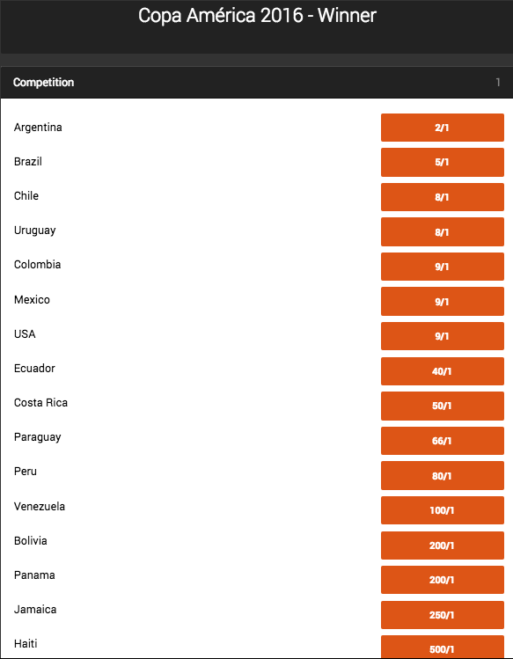Select Haiti 500/1 odds button
Image resolution: width=513 pixels, height=659 pixels.
[443, 647]
